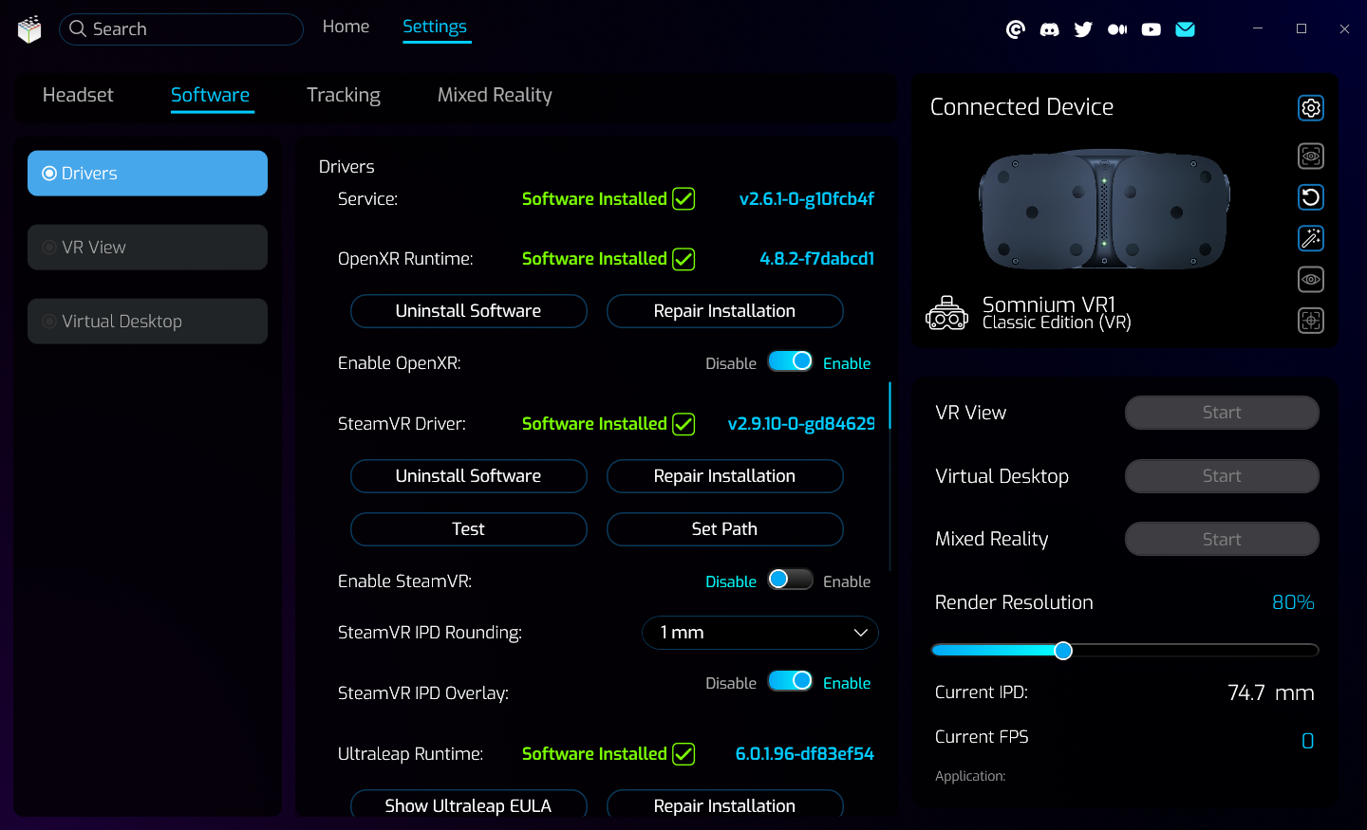
Task: Click the Somnium VR1 headset image
Action: 1105,209
